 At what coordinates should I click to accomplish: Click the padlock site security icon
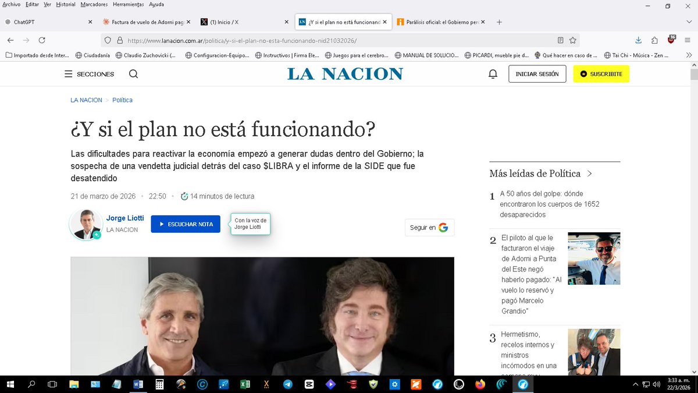[120, 41]
